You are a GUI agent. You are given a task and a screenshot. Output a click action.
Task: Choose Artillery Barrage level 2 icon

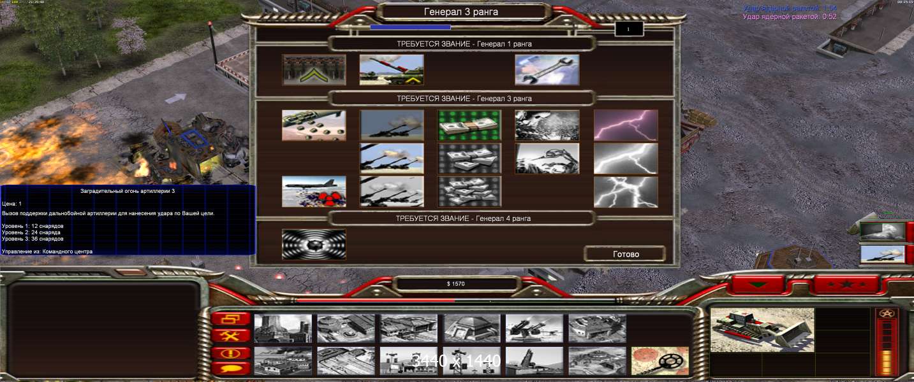coord(392,159)
